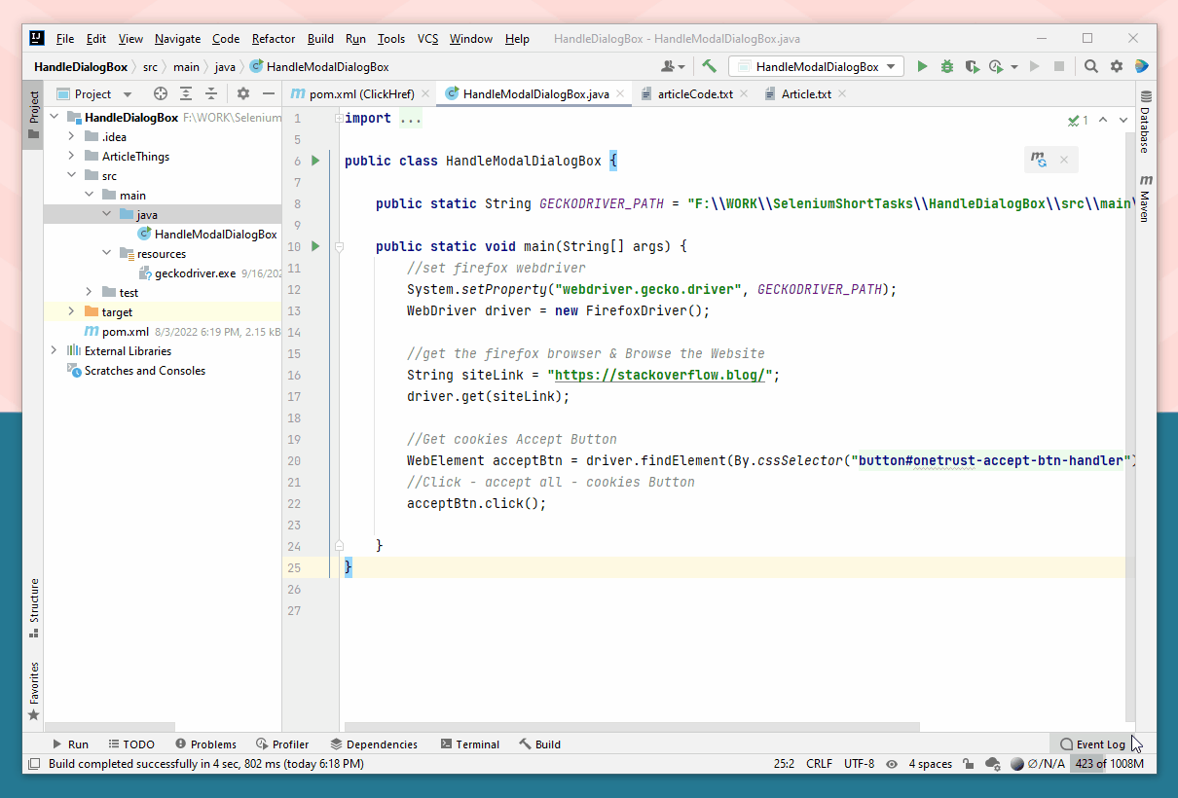The width and height of the screenshot is (1178, 798).
Task: Select HandleModalDialogBox class in the tree
Action: 207,234
